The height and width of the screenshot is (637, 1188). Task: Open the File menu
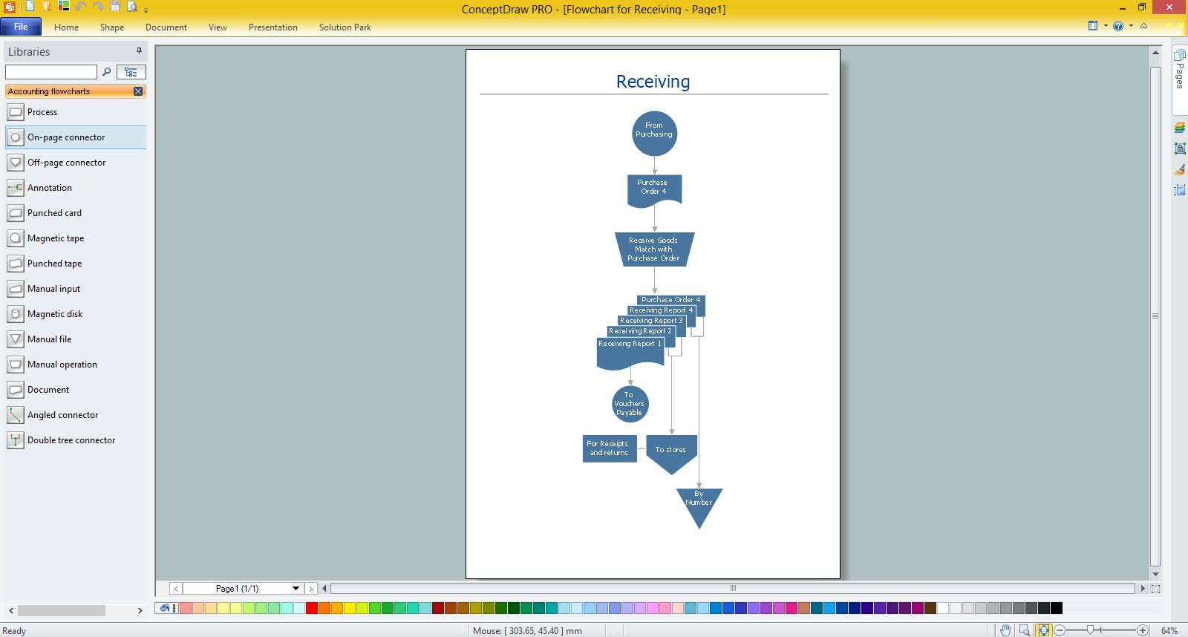(21, 27)
